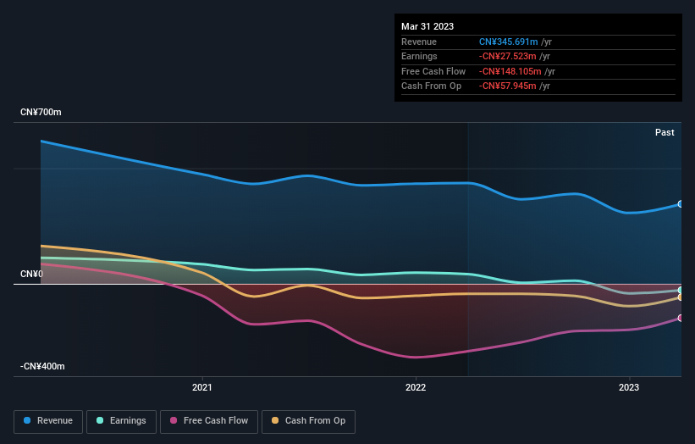Select the 2023 x-axis label
The height and width of the screenshot is (444, 695).
click(x=629, y=387)
